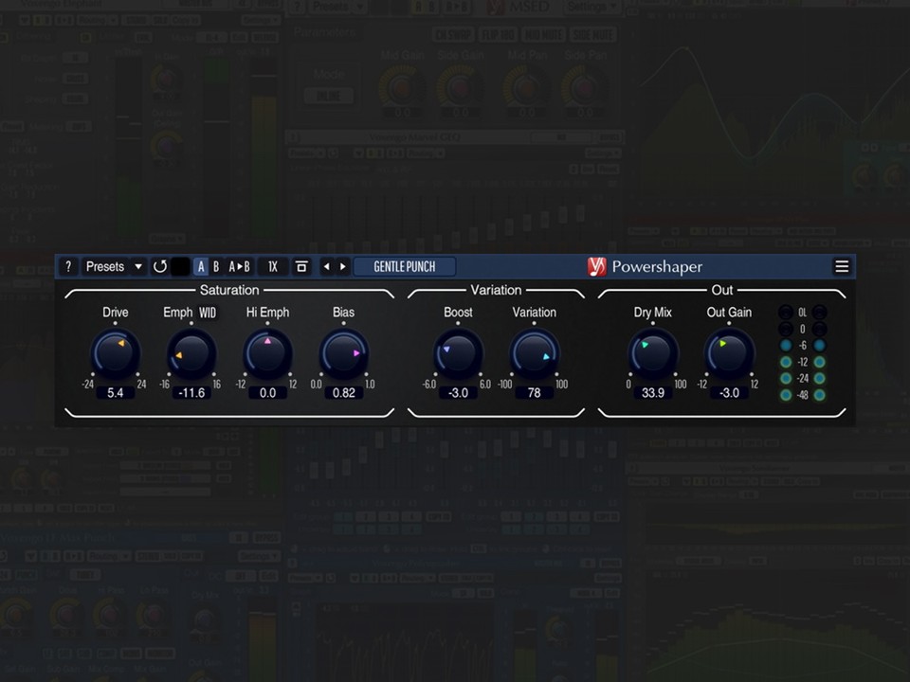Click the Drive label text
910x682 pixels.
pyautogui.click(x=115, y=312)
